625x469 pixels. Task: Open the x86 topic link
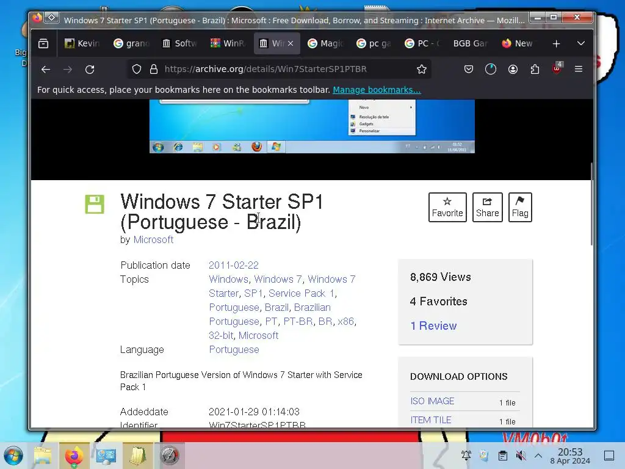[x=345, y=321]
